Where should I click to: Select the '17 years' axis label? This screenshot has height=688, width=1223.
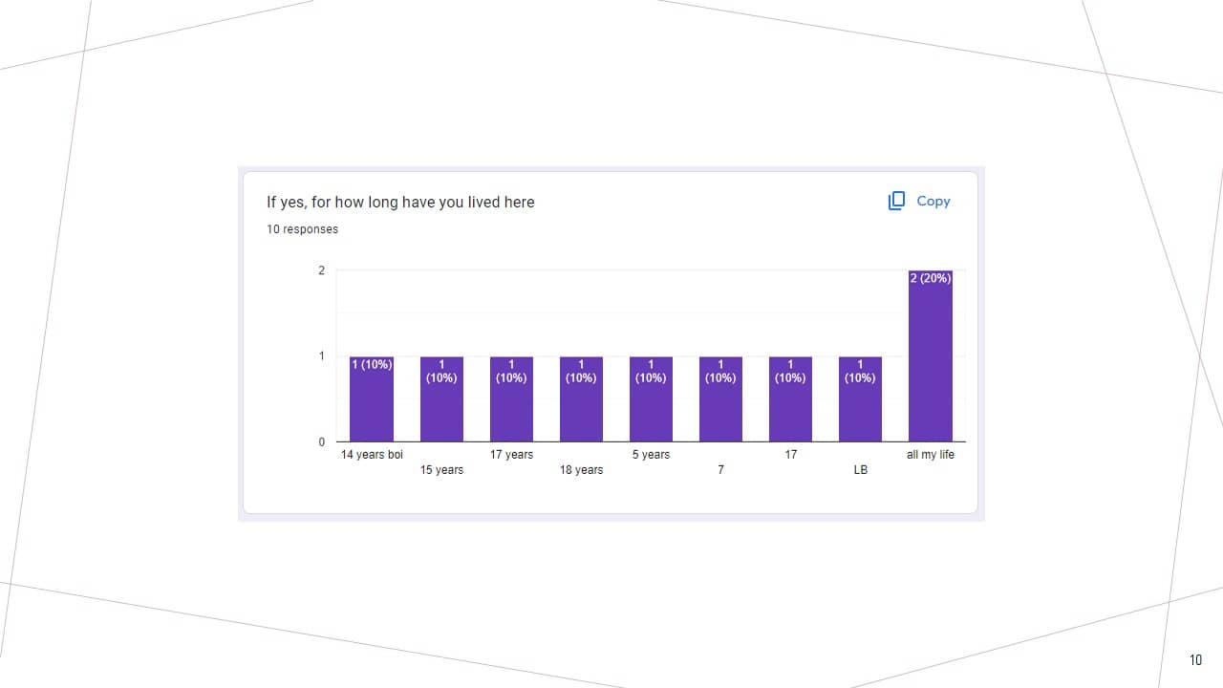coord(511,455)
